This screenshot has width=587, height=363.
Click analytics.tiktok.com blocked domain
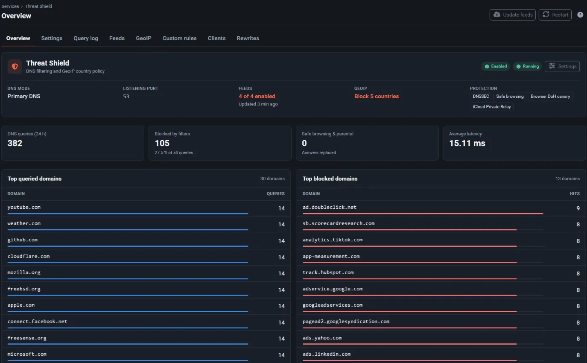333,240
